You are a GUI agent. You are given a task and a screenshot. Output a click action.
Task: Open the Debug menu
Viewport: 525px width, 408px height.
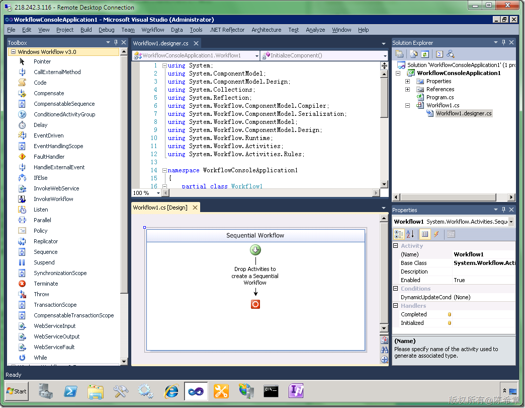107,30
